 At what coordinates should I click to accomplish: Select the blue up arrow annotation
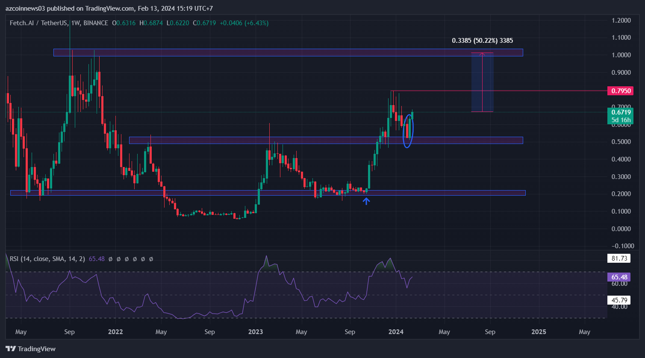click(366, 201)
